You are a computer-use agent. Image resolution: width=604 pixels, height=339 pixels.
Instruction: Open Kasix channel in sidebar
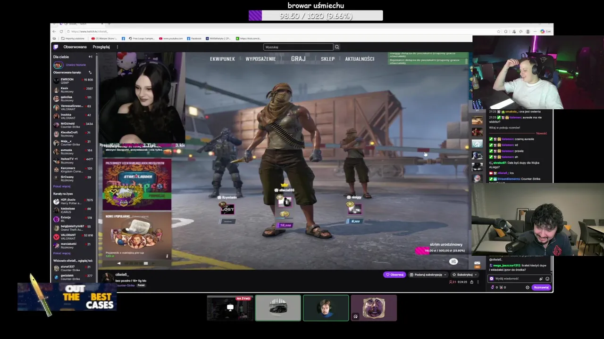[73, 89]
